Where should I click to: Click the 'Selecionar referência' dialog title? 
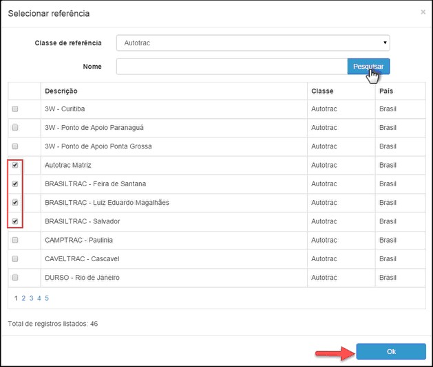(49, 13)
